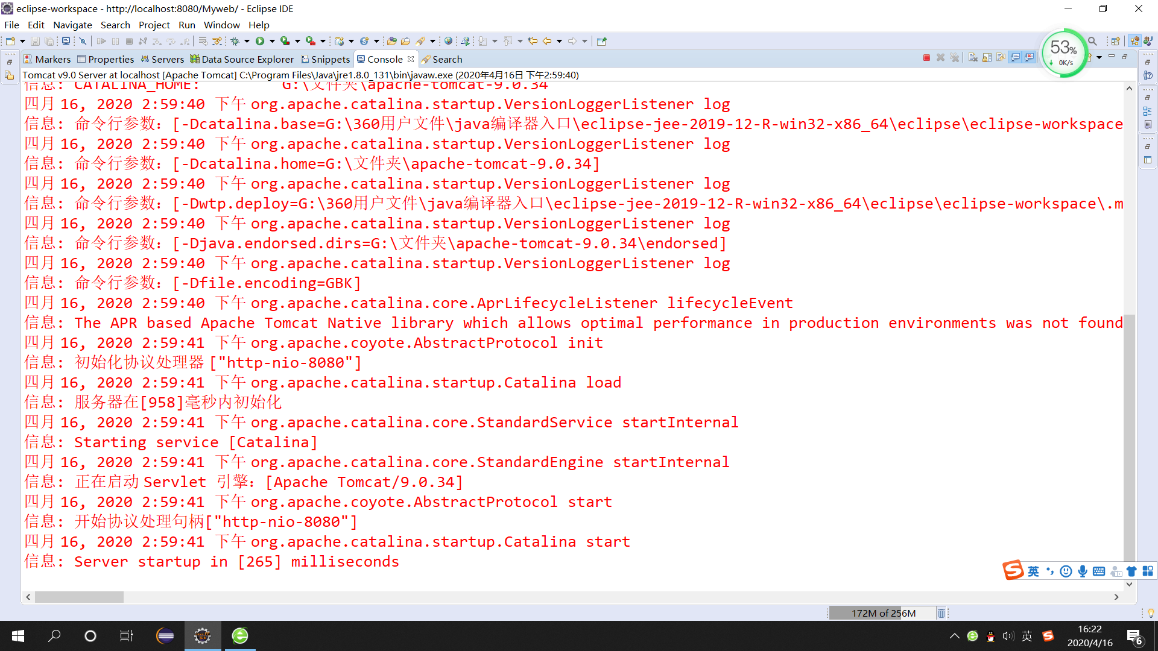Click the Clear Console icon

(973, 58)
